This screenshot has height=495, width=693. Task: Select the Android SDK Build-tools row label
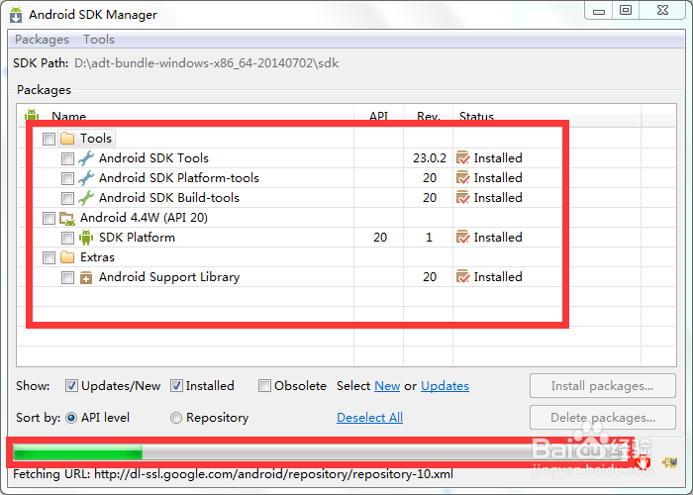click(x=169, y=198)
